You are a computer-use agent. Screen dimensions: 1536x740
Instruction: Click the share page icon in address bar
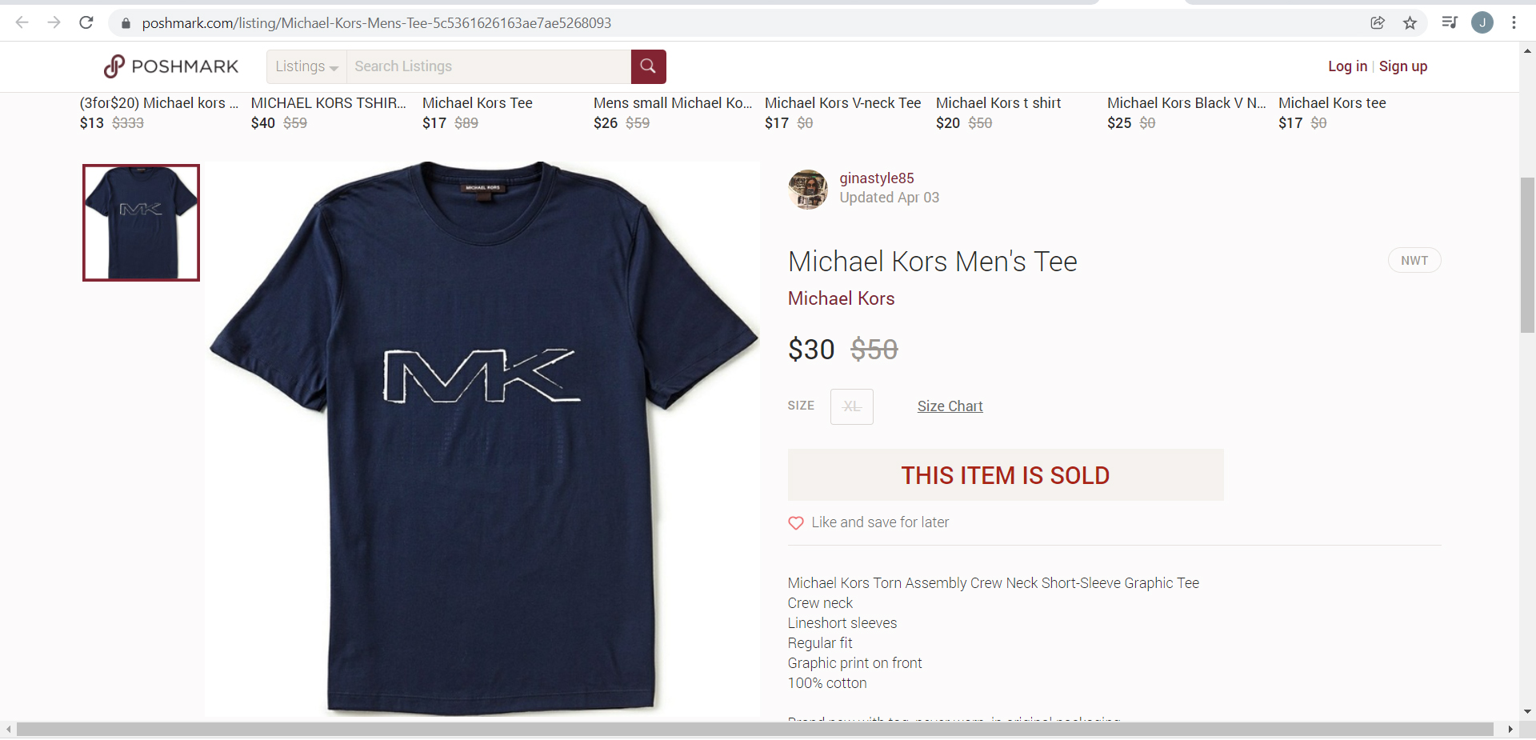coord(1378,22)
